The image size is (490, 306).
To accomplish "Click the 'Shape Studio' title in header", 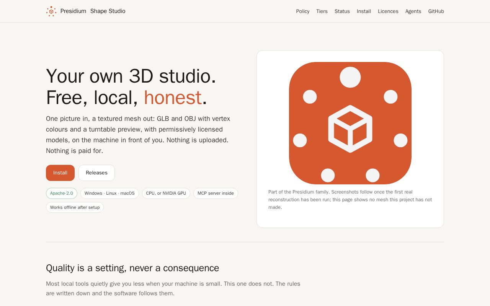I will (108, 11).
